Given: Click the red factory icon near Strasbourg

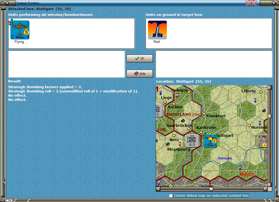Looking at the screenshot, I should (x=180, y=144).
